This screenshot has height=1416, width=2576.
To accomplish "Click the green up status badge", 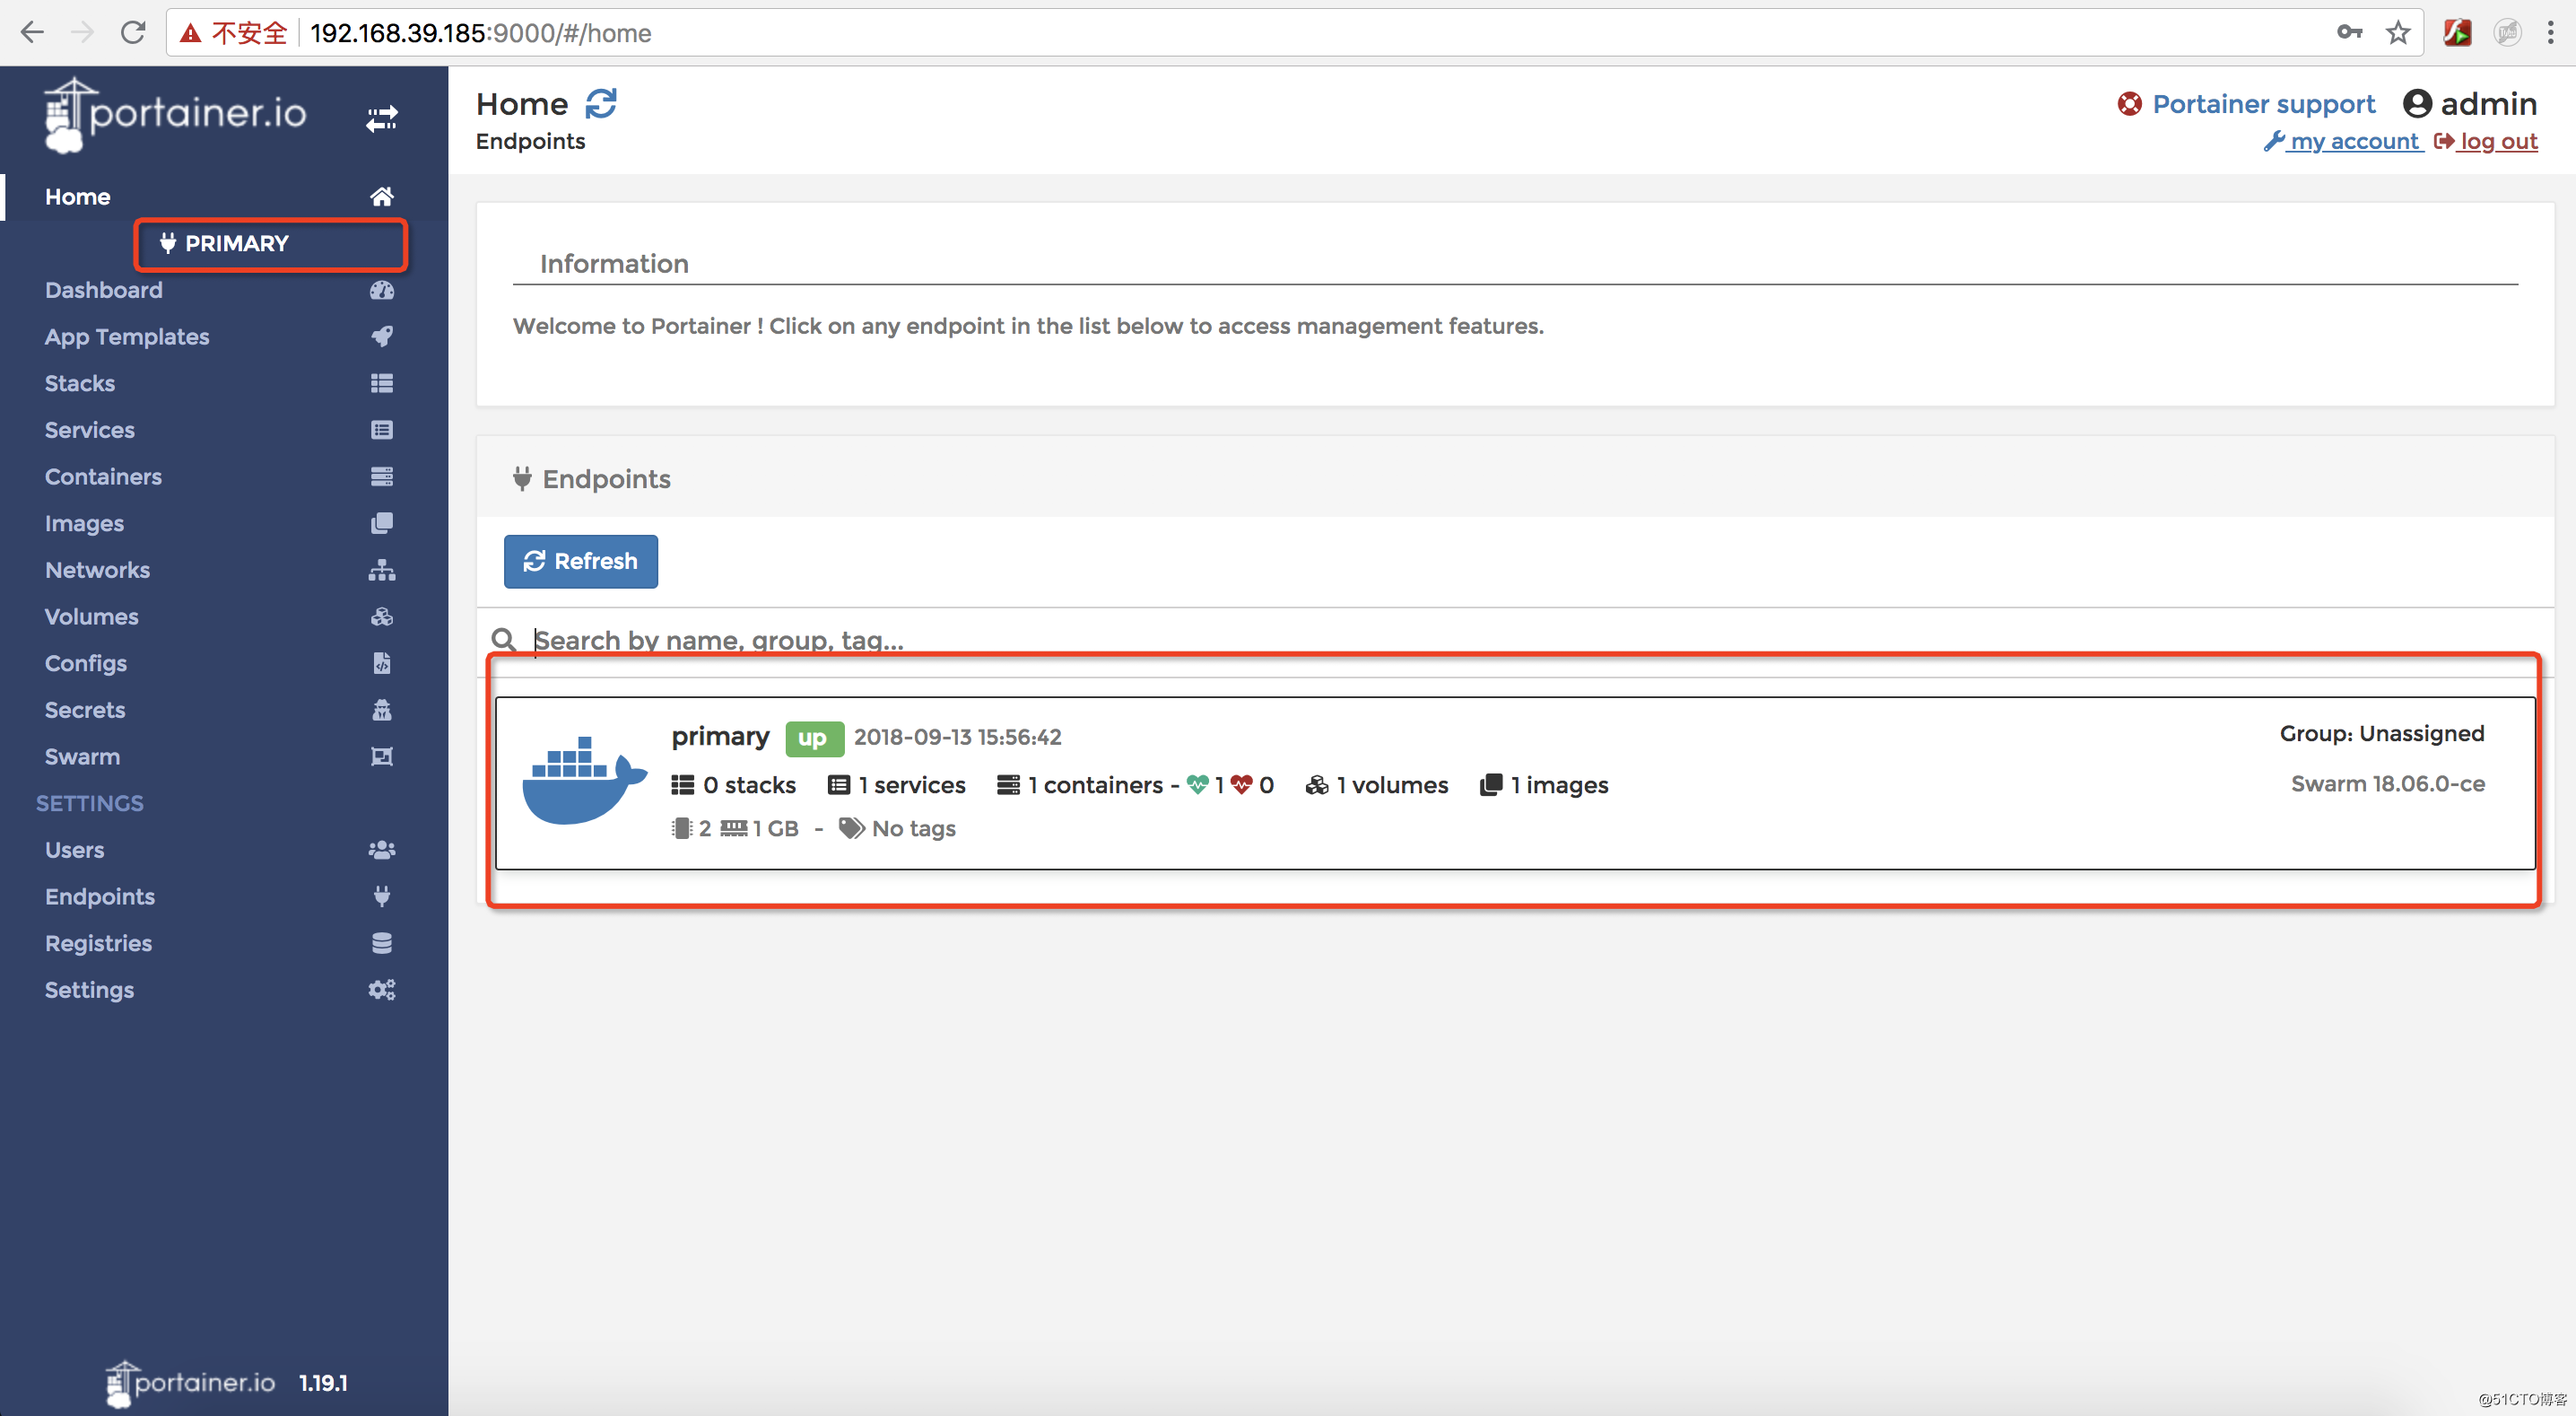I will 814,739.
